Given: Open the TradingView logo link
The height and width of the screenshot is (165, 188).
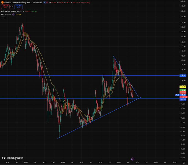Looking at the screenshot, I should pyautogui.click(x=12, y=158).
